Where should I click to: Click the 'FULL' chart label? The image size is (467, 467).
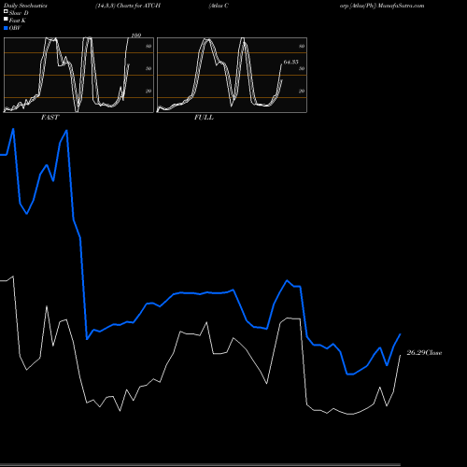pos(204,118)
